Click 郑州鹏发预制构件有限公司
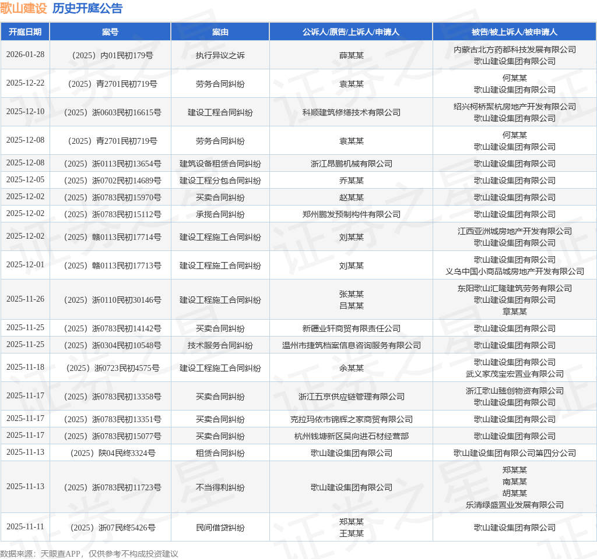Image resolution: width=597 pixels, height=559 pixels. pos(351,214)
